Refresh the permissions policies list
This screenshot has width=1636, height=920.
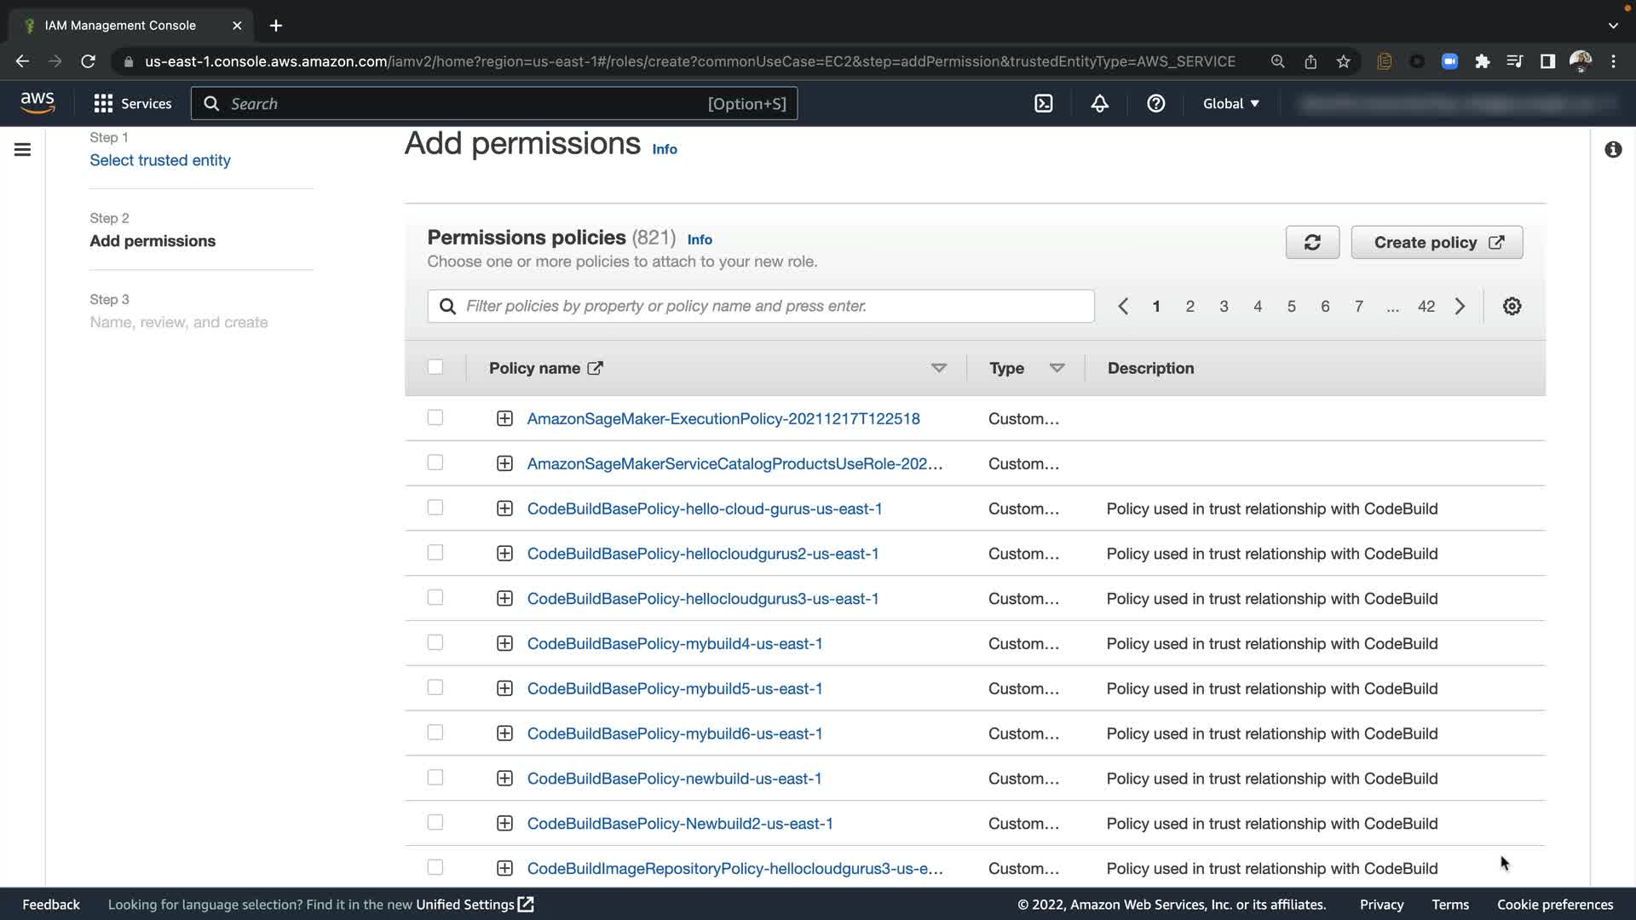1312,243
